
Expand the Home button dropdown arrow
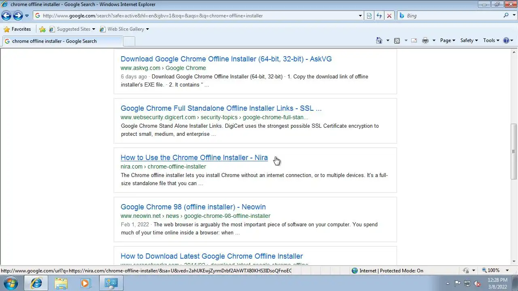pyautogui.click(x=388, y=40)
